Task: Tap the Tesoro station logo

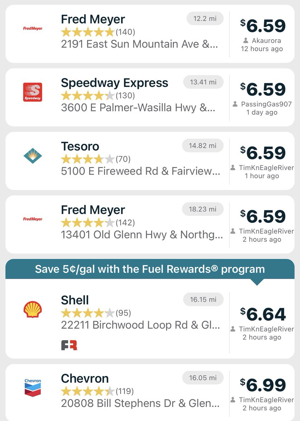Action: tap(33, 155)
